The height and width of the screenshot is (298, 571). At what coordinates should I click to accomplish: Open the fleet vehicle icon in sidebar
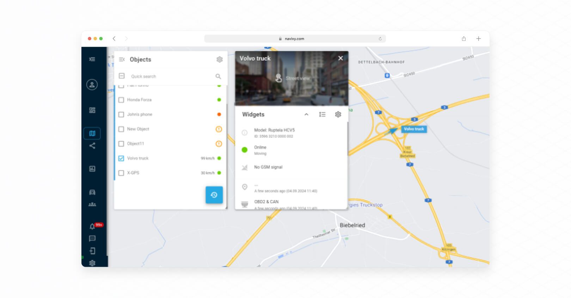point(92,192)
